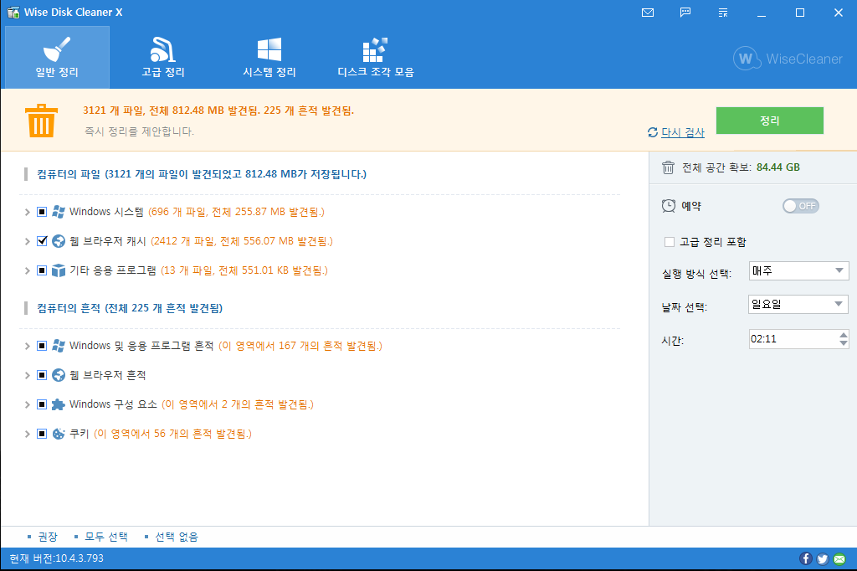Uncheck the 웹 브라우저 캐시 checkbox
The image size is (857, 571).
[x=42, y=241]
